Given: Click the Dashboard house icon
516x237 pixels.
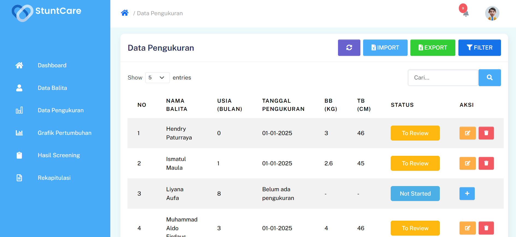Looking at the screenshot, I should click(19, 65).
